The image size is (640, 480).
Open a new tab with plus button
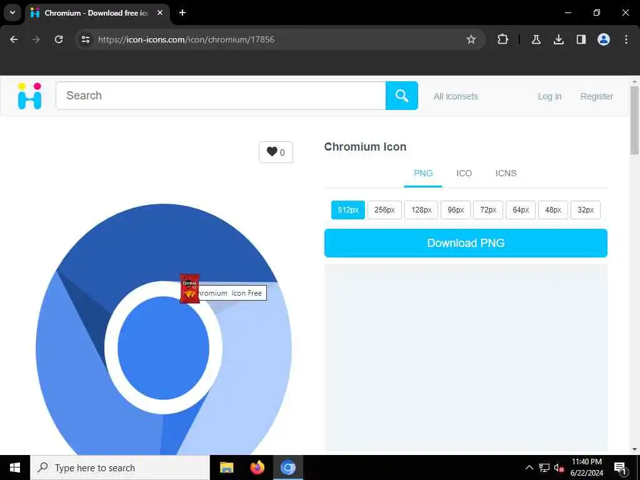coord(182,12)
